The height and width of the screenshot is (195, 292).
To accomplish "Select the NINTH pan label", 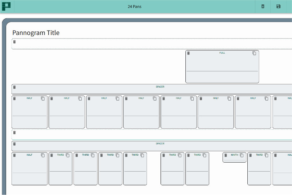I will [234, 155].
